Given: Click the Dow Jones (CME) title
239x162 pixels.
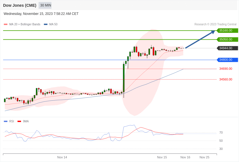Looking at the screenshot, I should 20,5.
